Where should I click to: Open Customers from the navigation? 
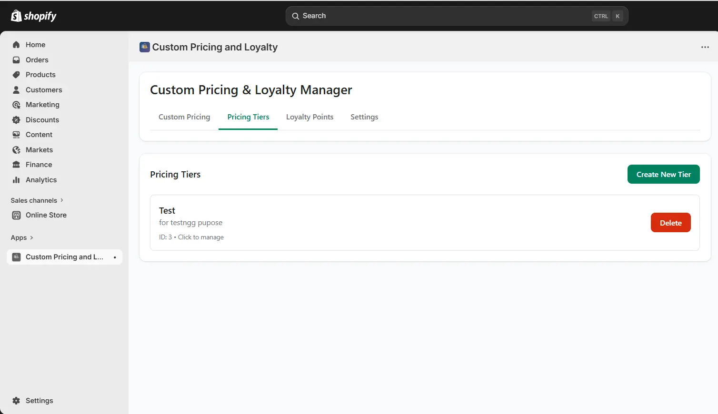(x=44, y=89)
